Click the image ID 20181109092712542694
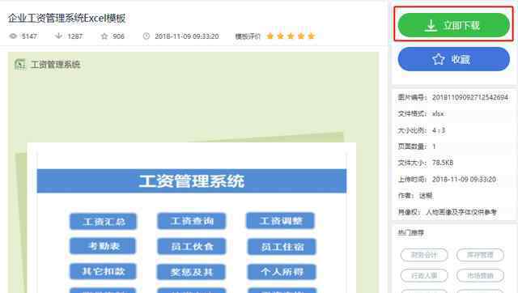Image resolution: width=518 pixels, height=293 pixels. [x=470, y=97]
